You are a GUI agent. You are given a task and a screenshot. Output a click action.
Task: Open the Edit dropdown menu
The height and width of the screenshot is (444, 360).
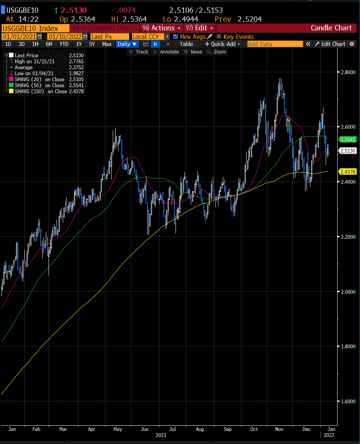click(199, 28)
